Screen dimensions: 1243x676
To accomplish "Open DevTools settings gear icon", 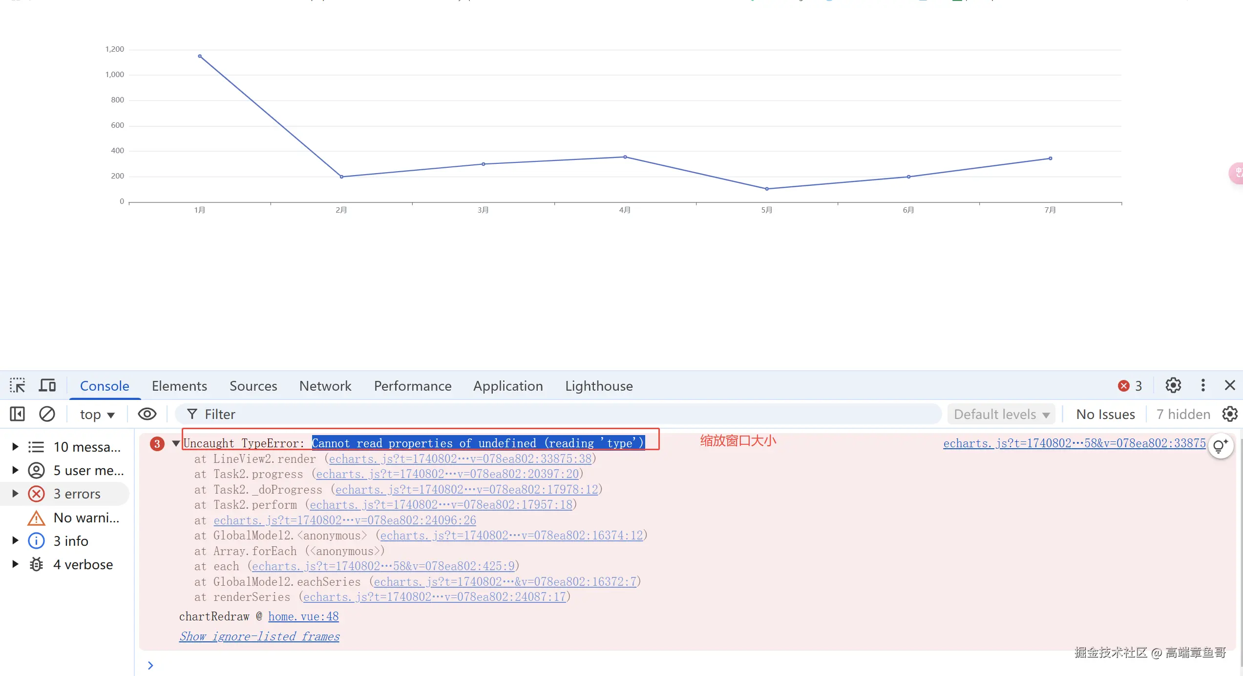I will (x=1173, y=385).
